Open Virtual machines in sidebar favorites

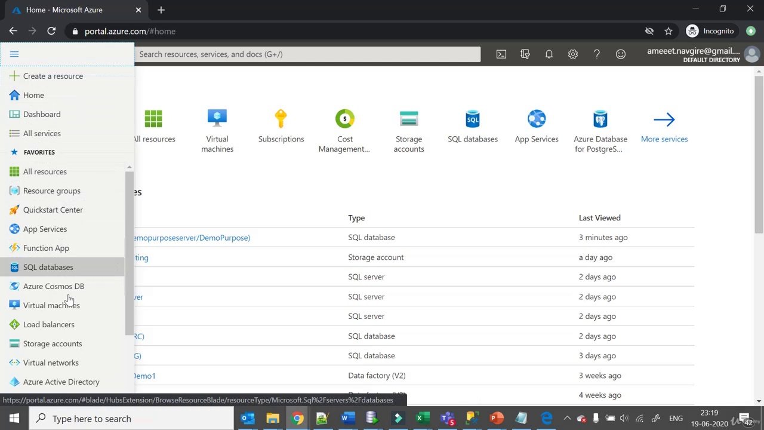[x=51, y=305]
